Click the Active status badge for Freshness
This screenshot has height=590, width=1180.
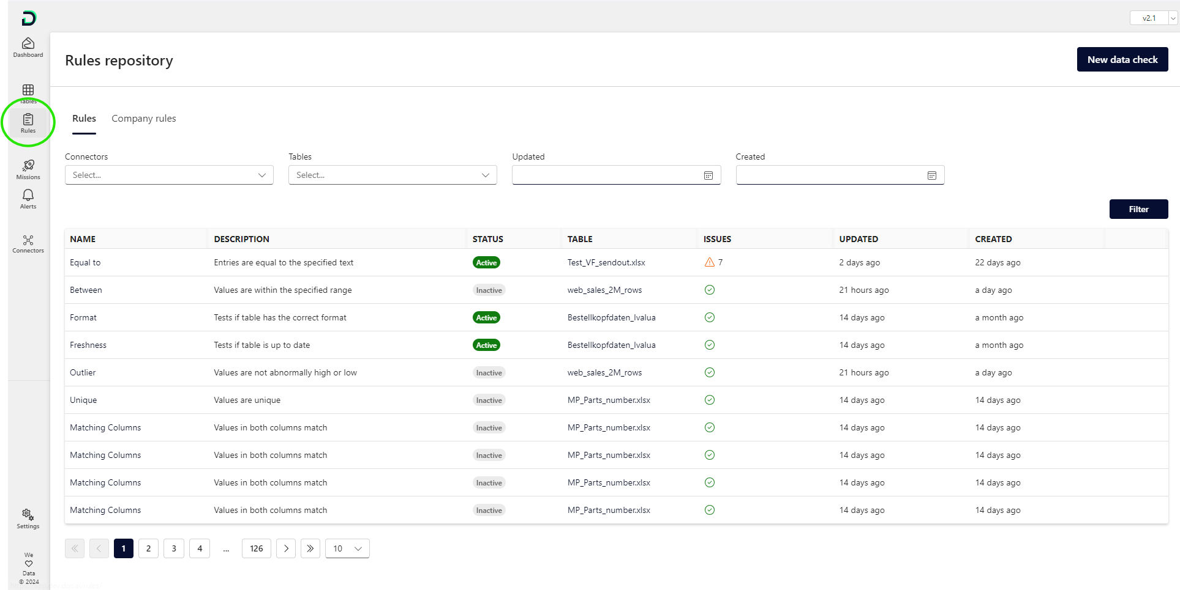tap(486, 345)
